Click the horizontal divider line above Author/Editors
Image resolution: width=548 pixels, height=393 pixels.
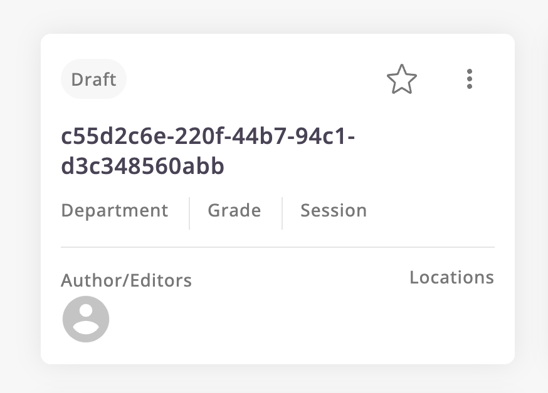[x=277, y=247]
